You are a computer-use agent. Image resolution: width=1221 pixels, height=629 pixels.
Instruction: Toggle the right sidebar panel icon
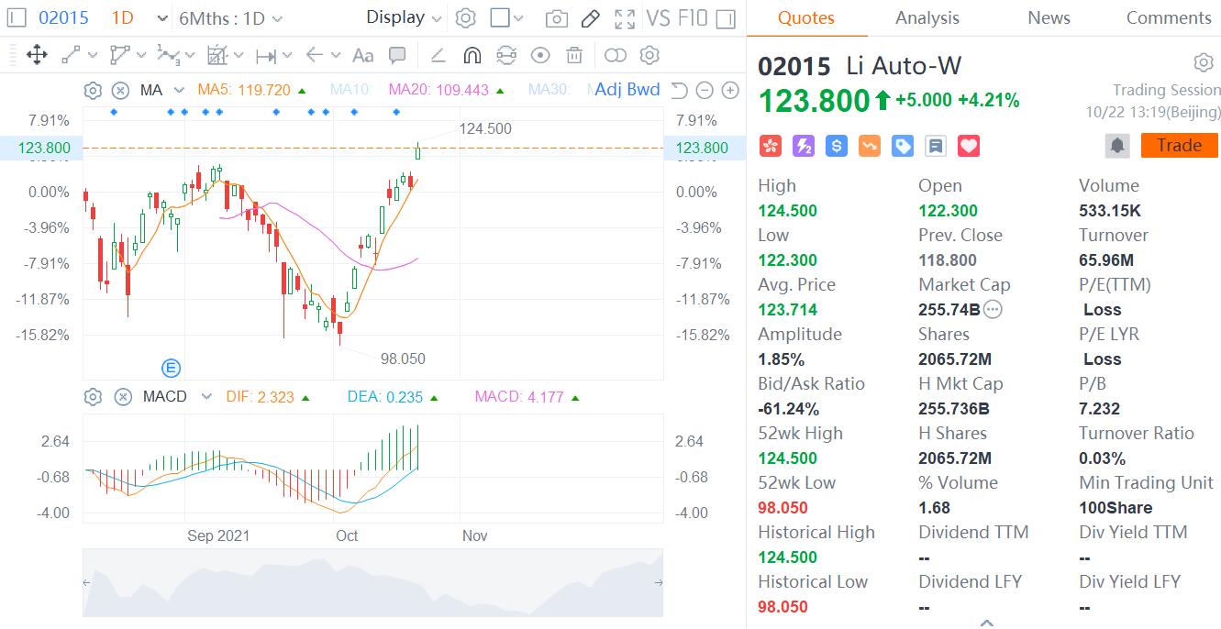click(x=726, y=18)
